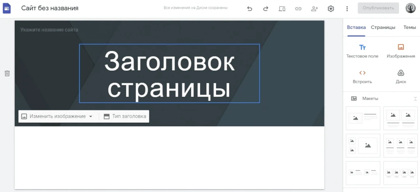
Task: Select layout with two image-text pairs
Action: (x=363, y=173)
